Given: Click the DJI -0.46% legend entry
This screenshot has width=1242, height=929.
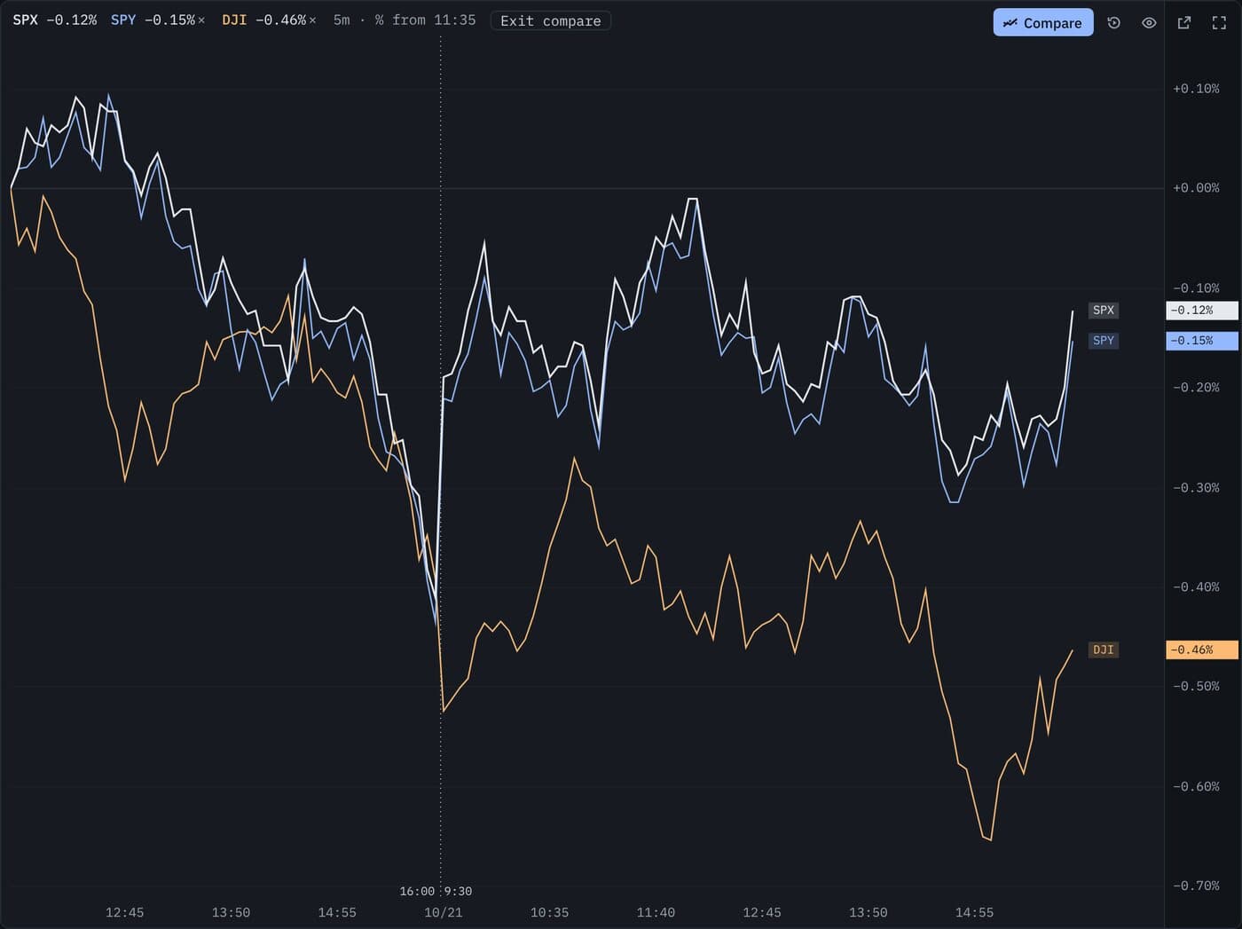Looking at the screenshot, I should pyautogui.click(x=263, y=20).
